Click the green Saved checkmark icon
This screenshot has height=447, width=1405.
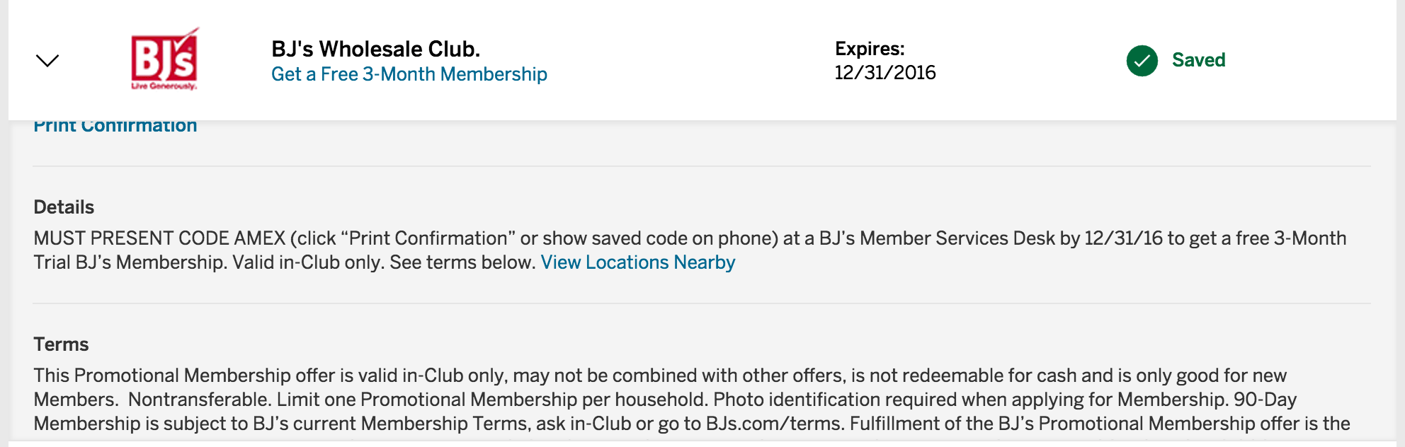(1142, 61)
